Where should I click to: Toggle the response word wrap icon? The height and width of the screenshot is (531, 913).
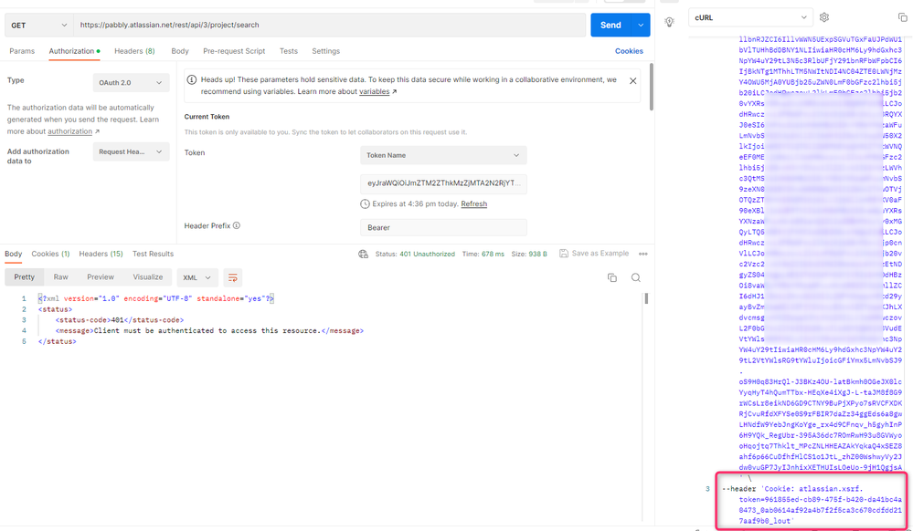click(x=233, y=278)
